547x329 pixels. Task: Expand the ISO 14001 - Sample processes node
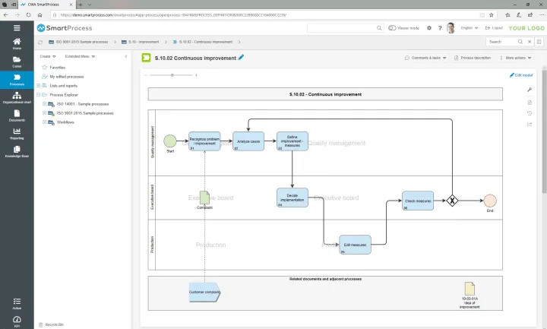(x=44, y=104)
